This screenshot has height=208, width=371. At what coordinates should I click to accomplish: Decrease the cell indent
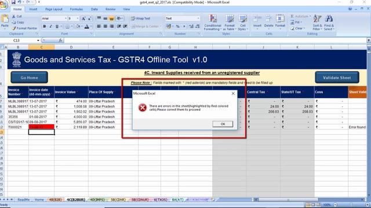click(119, 26)
